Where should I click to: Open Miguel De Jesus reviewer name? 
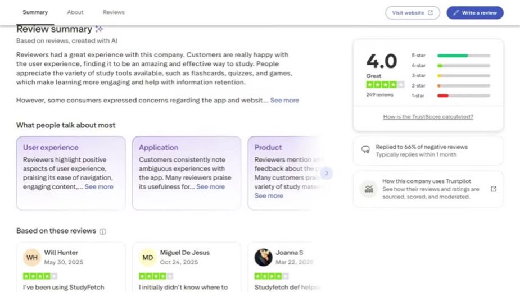(x=185, y=253)
